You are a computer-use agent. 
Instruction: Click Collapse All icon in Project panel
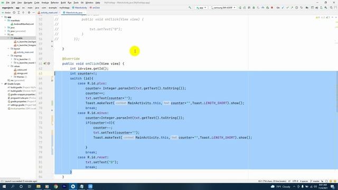23,13
